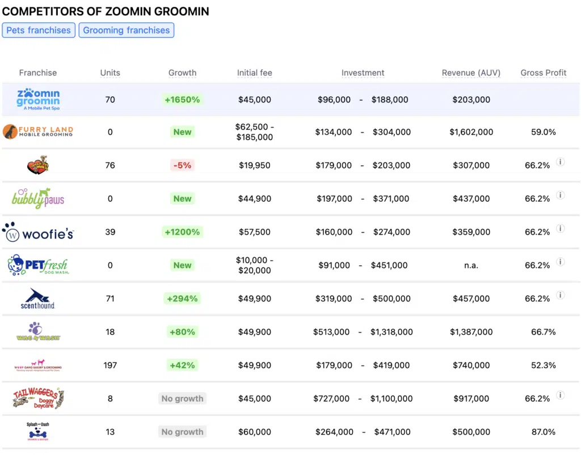The image size is (581, 455).
Task: Click the Units column header
Action: pos(110,73)
